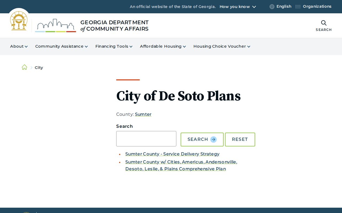
Task: Expand the Affordable Housing menu
Action: (x=163, y=46)
